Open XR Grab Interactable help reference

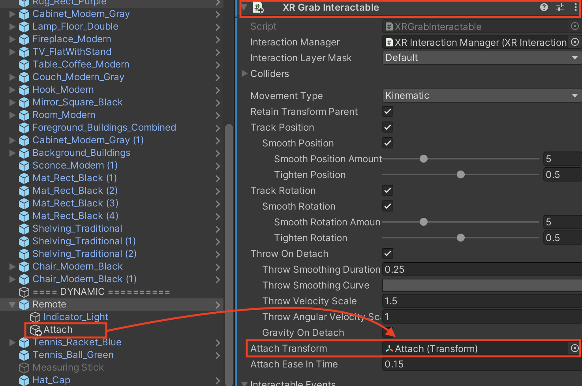point(544,7)
